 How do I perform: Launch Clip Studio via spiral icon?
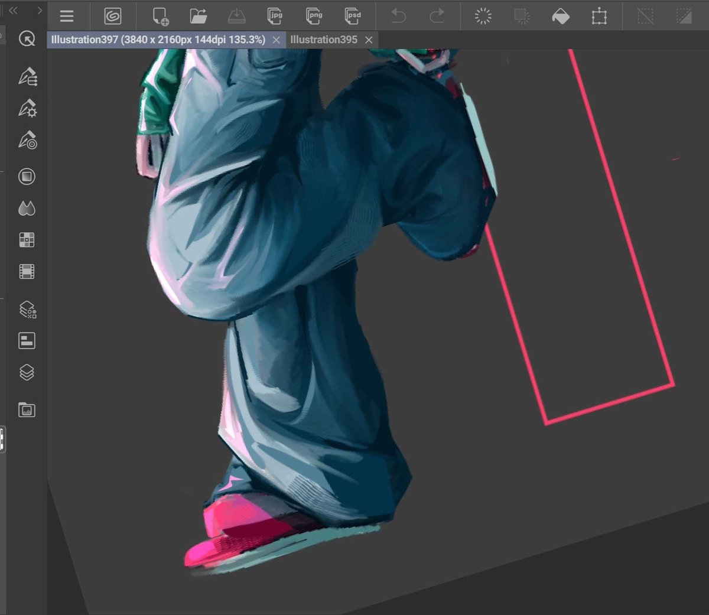113,16
